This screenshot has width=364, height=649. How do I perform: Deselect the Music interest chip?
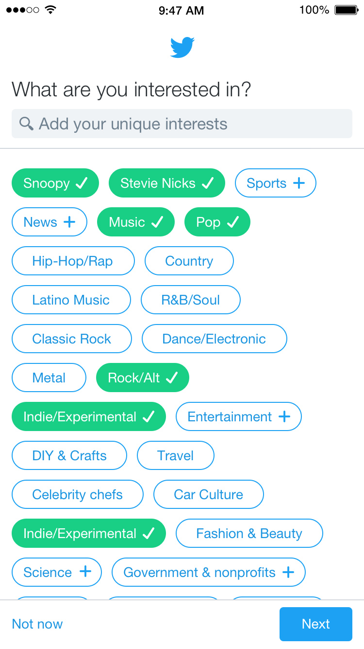coord(135,222)
